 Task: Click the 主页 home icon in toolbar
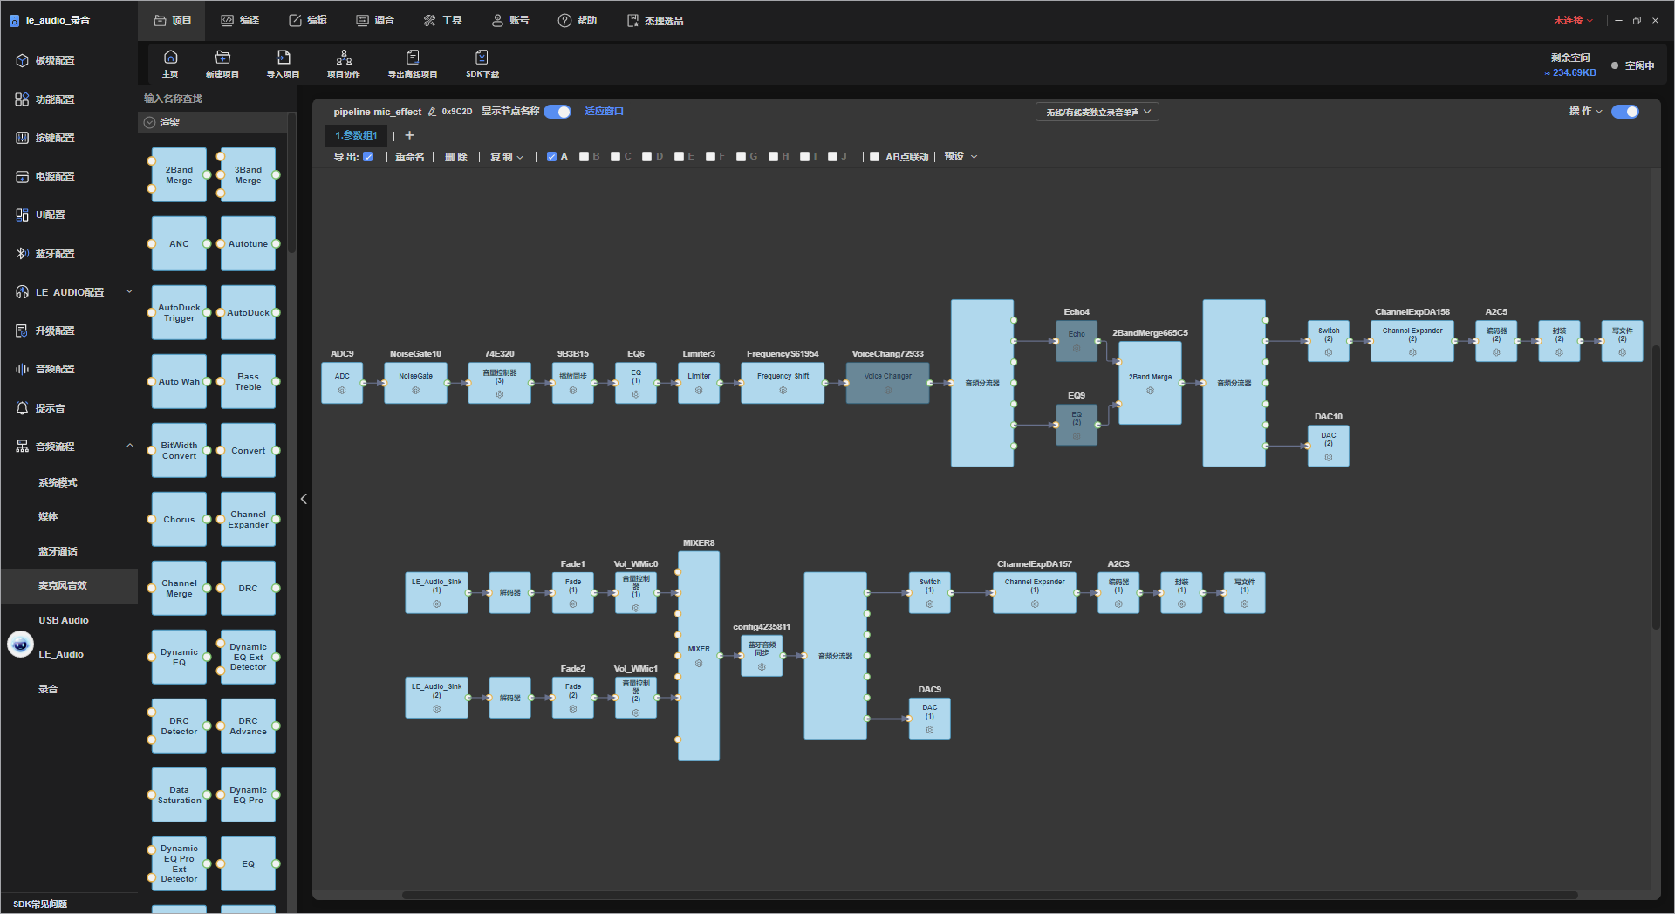pos(170,58)
